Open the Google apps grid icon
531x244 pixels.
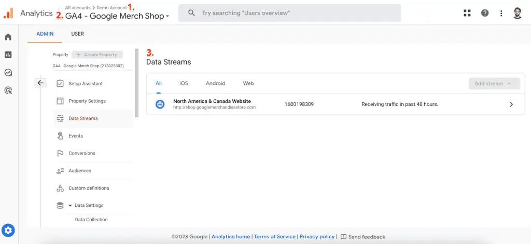(467, 13)
